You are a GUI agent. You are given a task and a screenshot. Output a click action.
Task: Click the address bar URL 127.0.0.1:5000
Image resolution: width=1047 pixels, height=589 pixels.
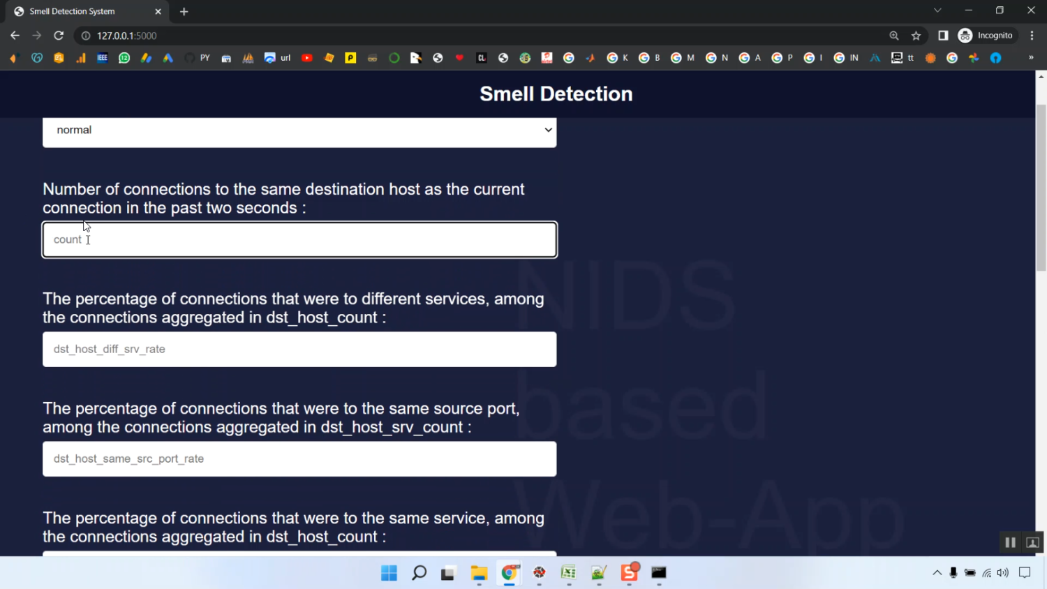(127, 36)
